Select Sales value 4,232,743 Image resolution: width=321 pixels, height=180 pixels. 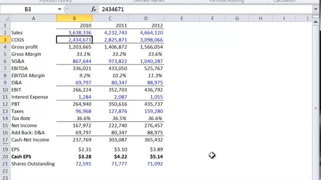(x=110, y=32)
